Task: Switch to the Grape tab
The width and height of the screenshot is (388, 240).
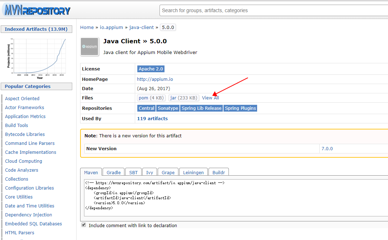Action: (168, 172)
